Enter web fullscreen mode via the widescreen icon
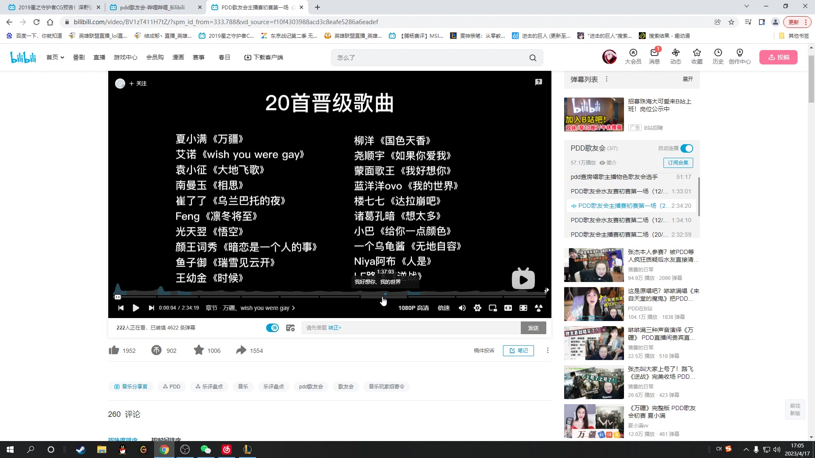The image size is (815, 458). point(508,308)
